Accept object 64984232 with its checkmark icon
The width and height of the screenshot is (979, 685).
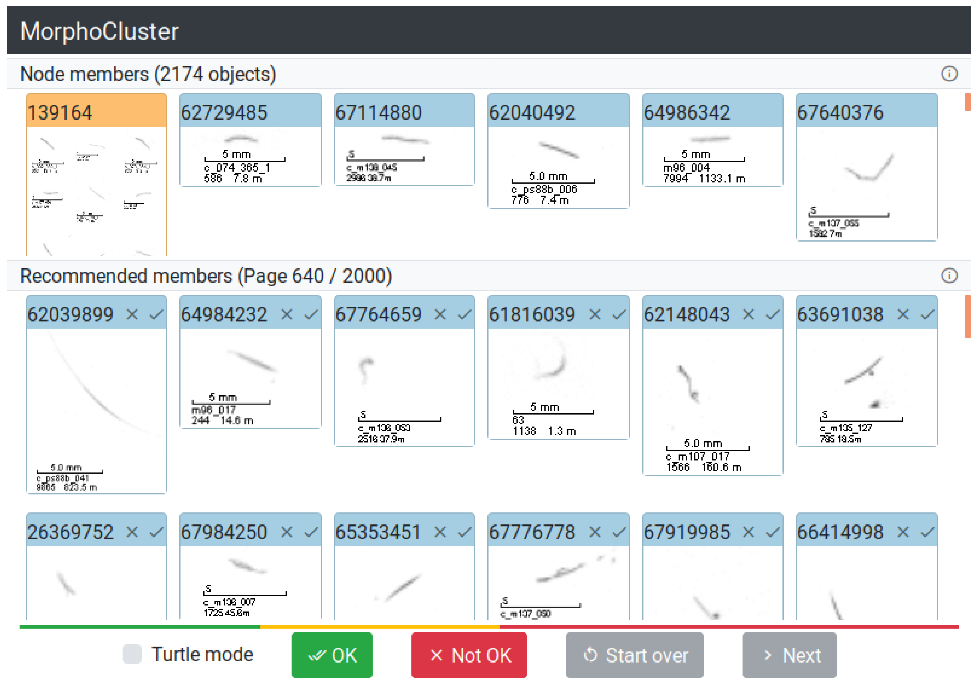click(311, 315)
